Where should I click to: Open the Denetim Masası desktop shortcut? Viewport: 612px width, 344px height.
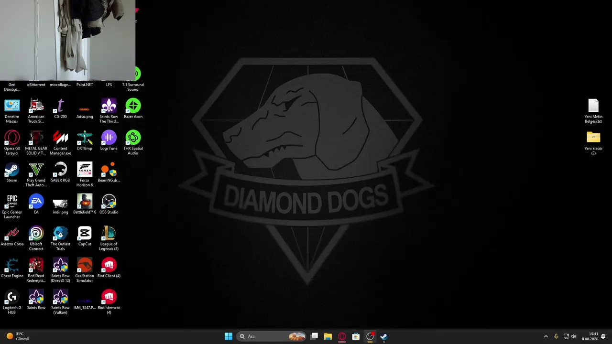tap(12, 111)
